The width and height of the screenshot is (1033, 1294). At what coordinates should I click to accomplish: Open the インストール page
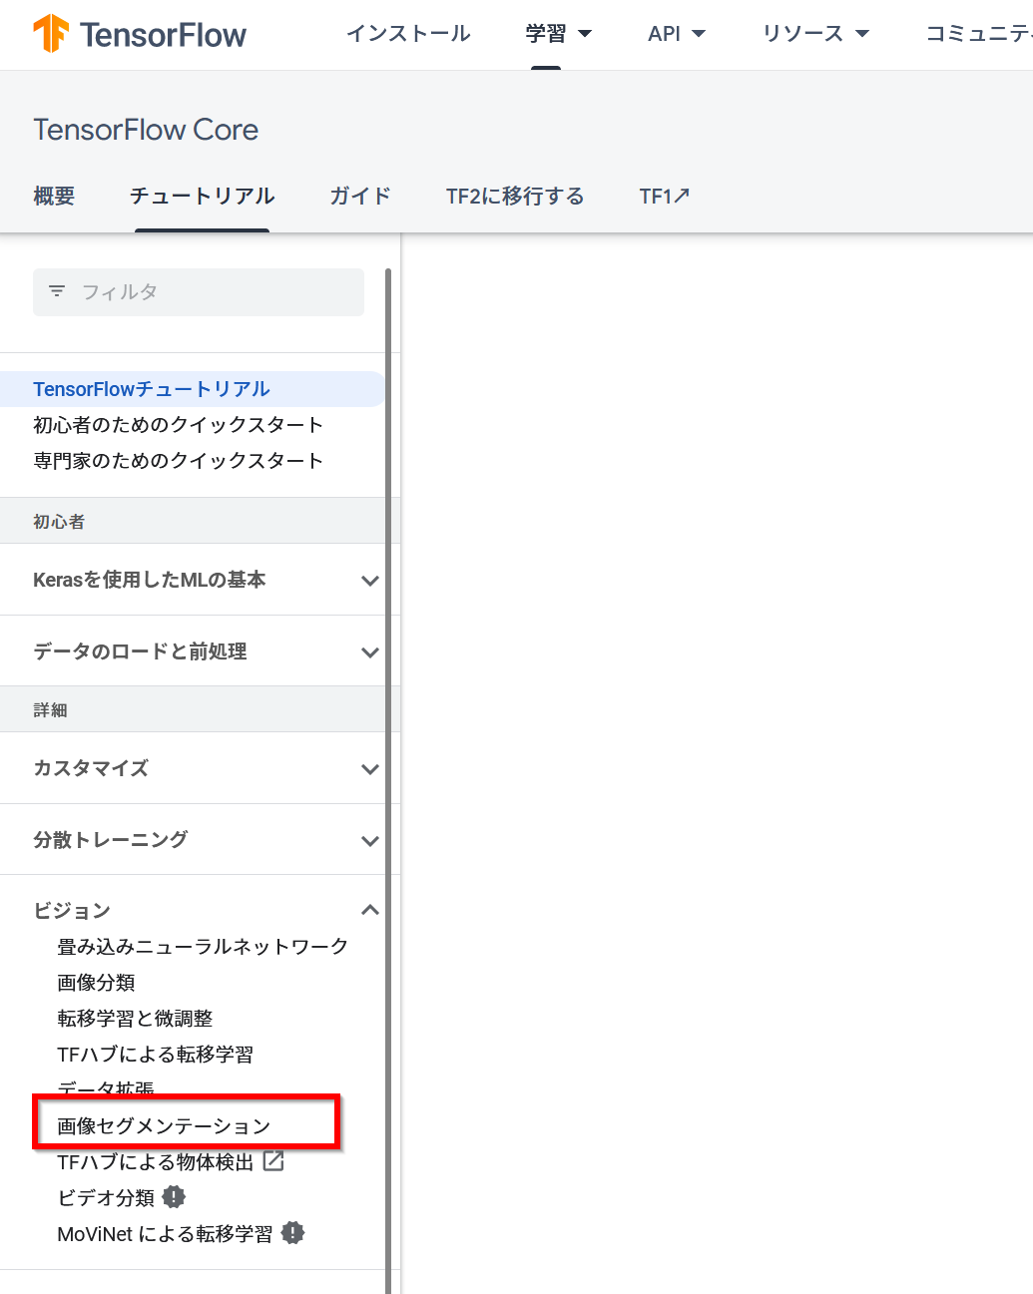(408, 34)
